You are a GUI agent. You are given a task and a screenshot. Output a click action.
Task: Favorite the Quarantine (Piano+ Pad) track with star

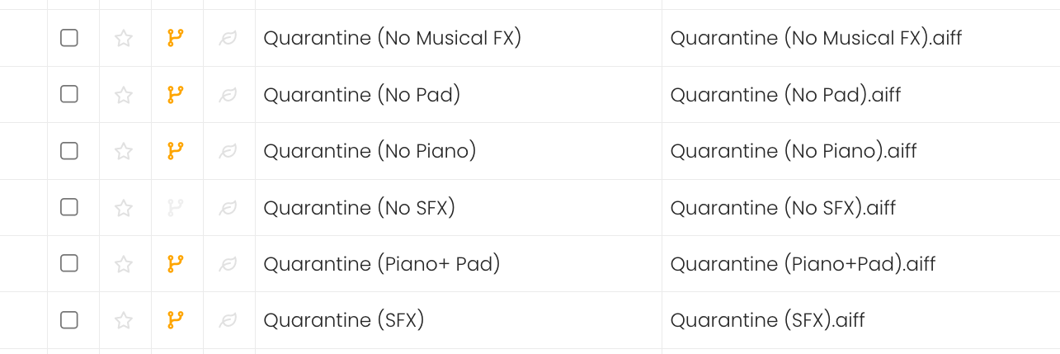(124, 264)
